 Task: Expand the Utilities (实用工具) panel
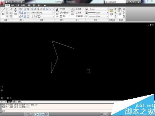[113, 20]
